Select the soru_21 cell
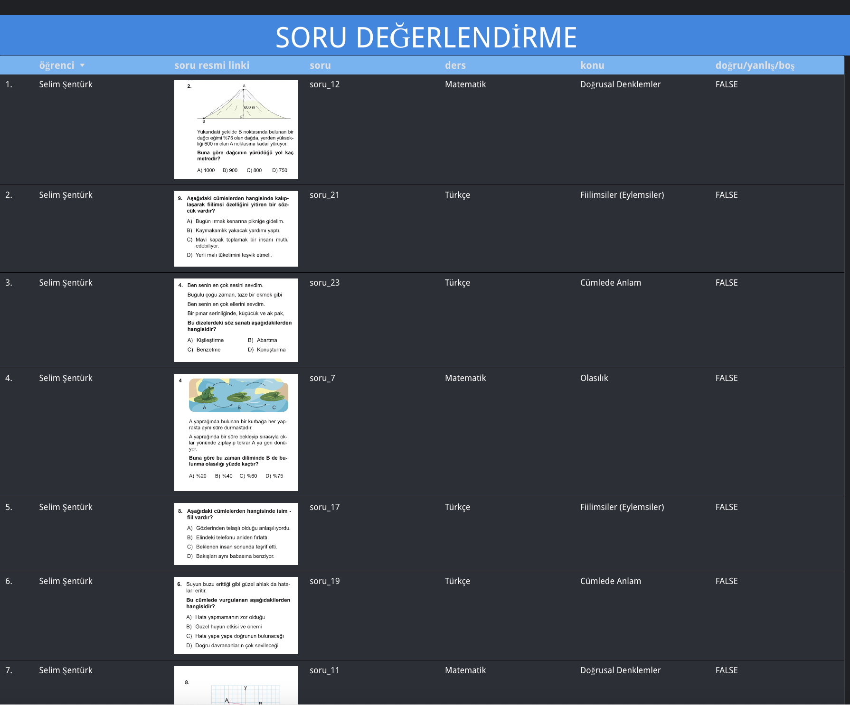 [325, 195]
